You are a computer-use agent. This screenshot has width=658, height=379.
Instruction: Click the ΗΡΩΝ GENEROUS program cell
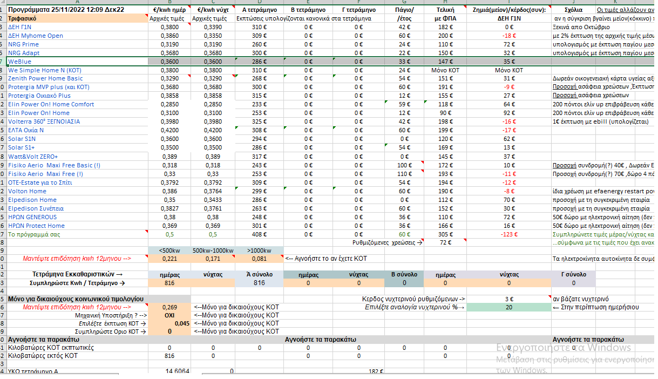[78, 217]
